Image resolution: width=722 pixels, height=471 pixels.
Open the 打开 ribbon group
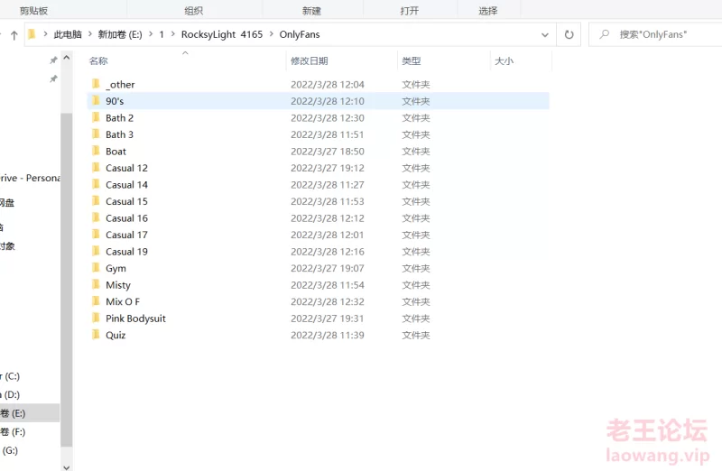[x=410, y=11]
